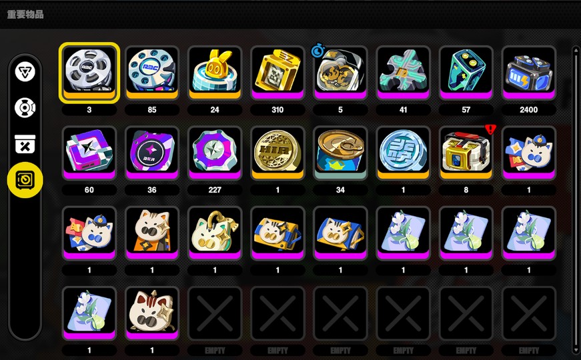The width and height of the screenshot is (581, 360).
Task: Select the gold can item with count 34
Action: pos(340,153)
